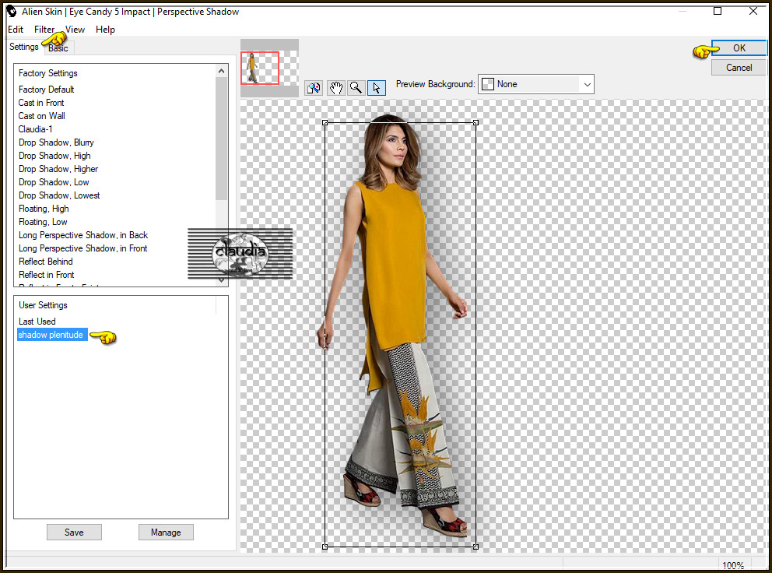The image size is (772, 573).
Task: Click the top-right shadow bounding box handle
Action: point(475,123)
